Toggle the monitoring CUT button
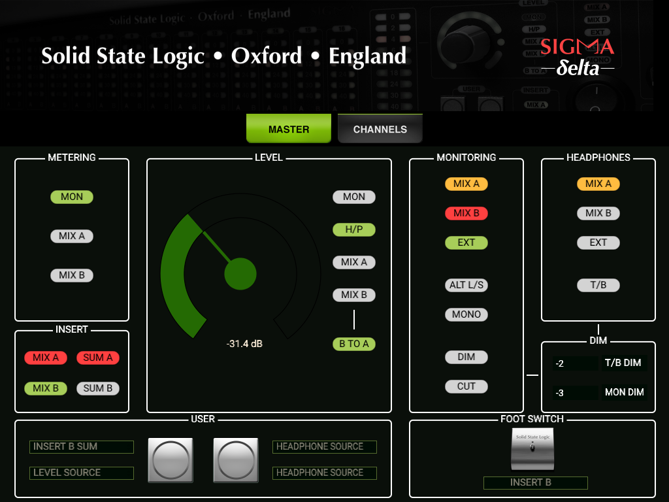Image resolution: width=669 pixels, height=502 pixels. (x=466, y=386)
